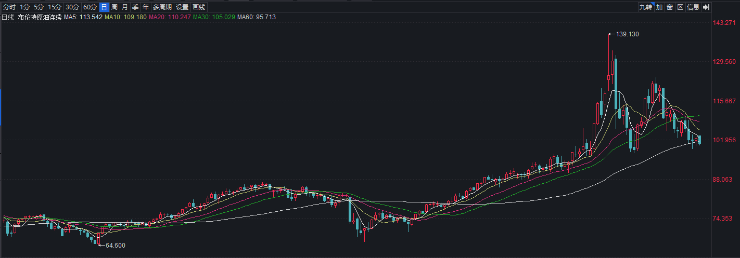Click the jump-to-latest arrow icon
Screen dimensions: 740x258
click(x=706, y=7)
